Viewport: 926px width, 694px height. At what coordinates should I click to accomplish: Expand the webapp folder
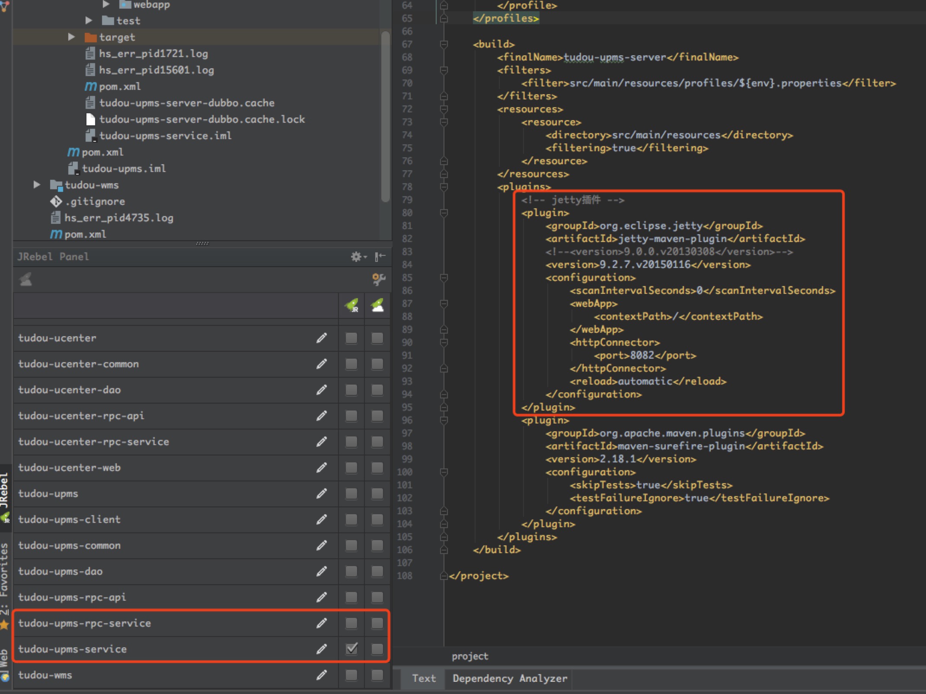tap(106, 4)
